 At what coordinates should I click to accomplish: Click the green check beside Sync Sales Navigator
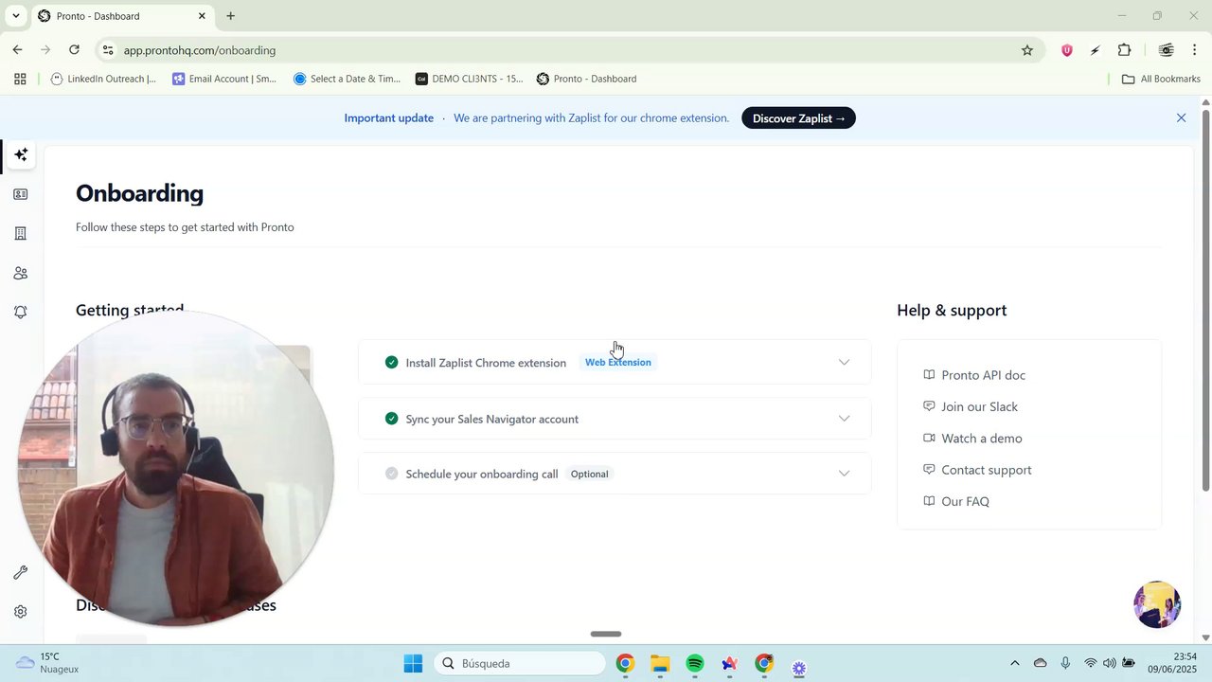click(392, 419)
